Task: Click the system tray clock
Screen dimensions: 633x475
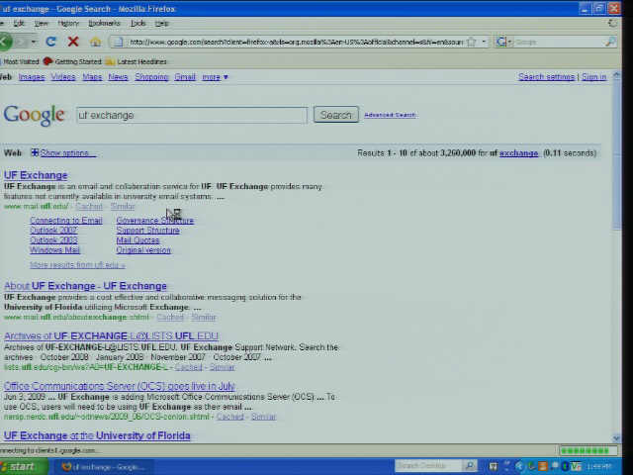Action: coord(600,467)
